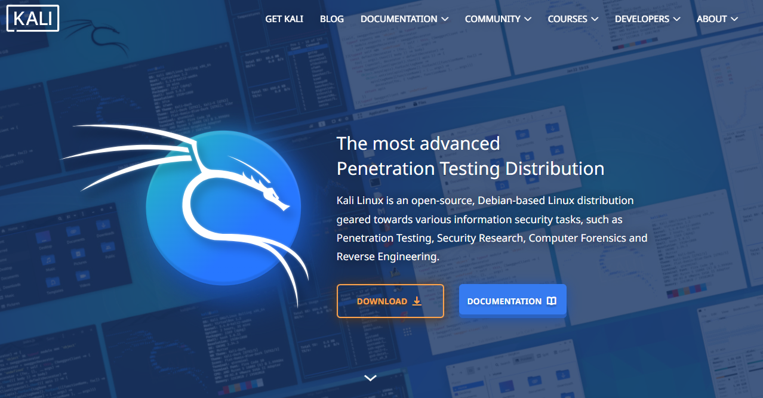The image size is (763, 398).
Task: Open the COMMUNITY menu label
Action: tap(493, 19)
